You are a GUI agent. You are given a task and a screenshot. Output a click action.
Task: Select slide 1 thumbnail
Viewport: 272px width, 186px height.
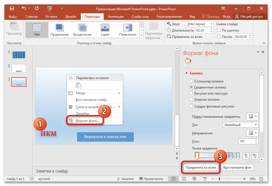[x=19, y=55]
